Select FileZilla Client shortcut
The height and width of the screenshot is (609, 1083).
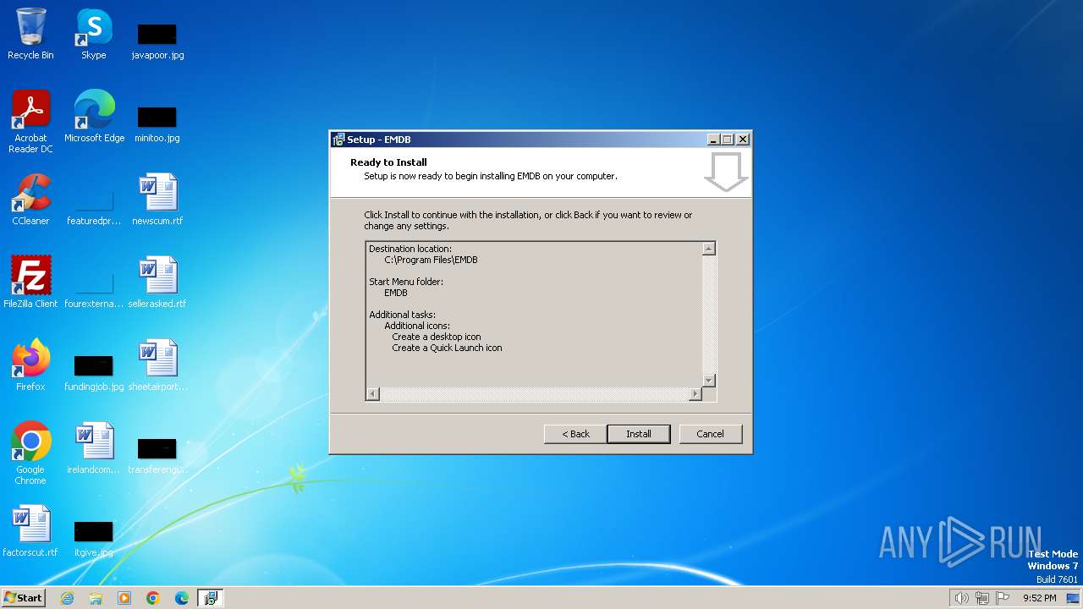coord(30,283)
